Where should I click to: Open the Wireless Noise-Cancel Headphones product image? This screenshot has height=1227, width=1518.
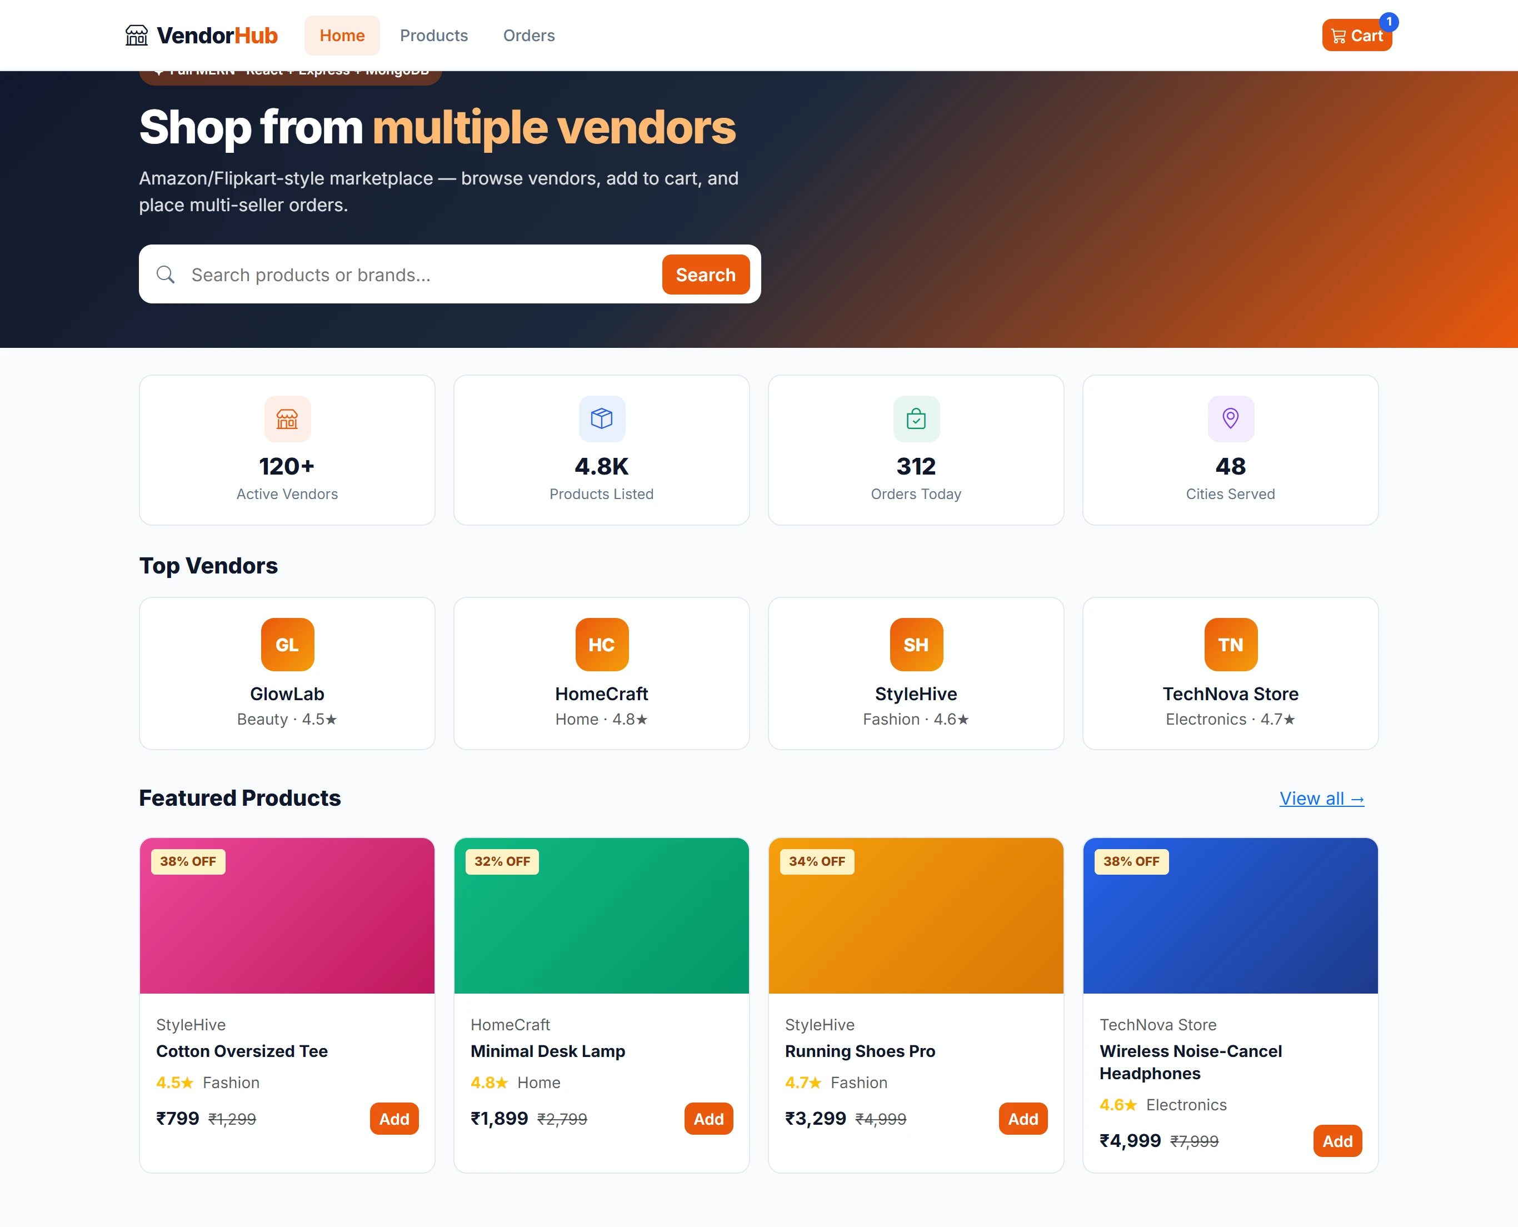(x=1230, y=916)
